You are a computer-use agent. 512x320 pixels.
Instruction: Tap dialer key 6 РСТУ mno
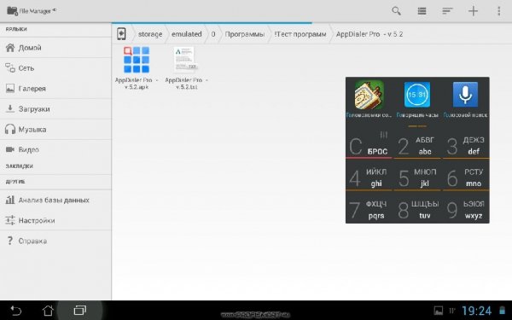pyautogui.click(x=466, y=177)
